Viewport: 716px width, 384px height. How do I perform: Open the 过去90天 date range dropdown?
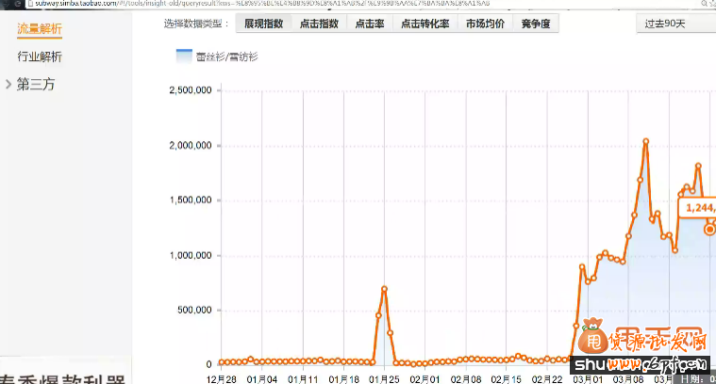(674, 24)
